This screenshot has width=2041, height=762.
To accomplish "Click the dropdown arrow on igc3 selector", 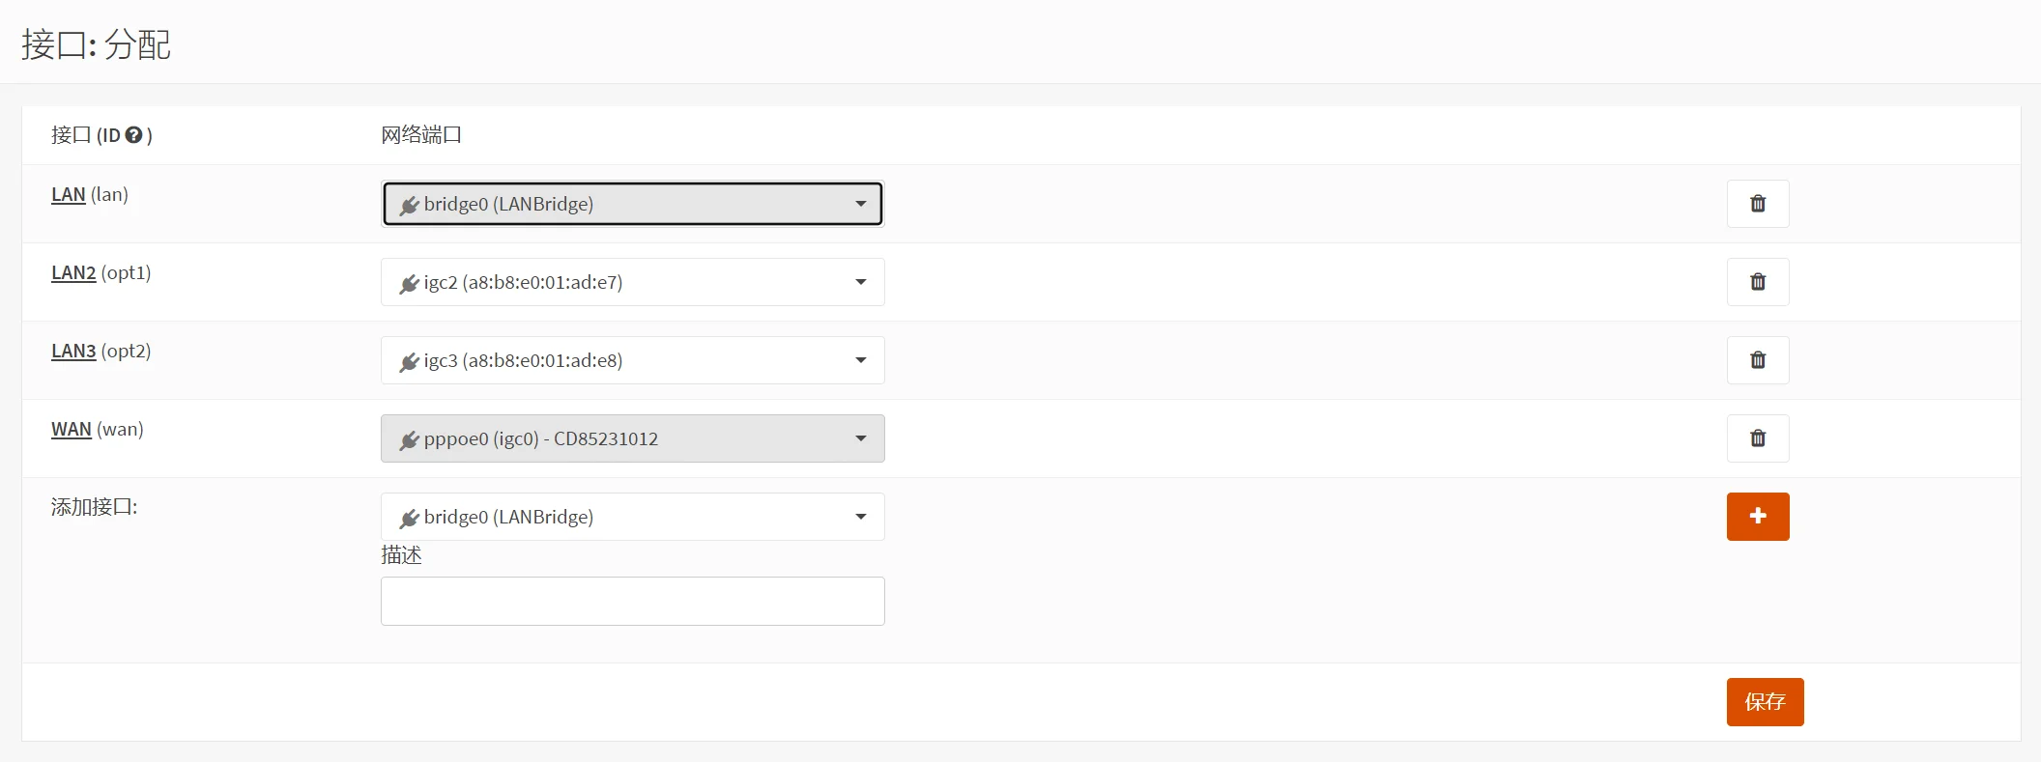I will [x=860, y=360].
